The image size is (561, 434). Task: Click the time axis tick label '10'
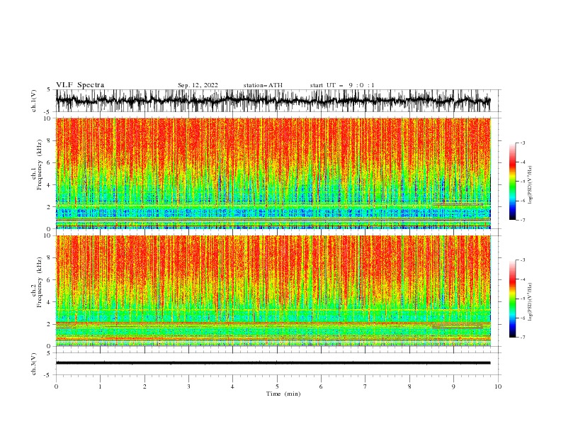(x=498, y=386)
